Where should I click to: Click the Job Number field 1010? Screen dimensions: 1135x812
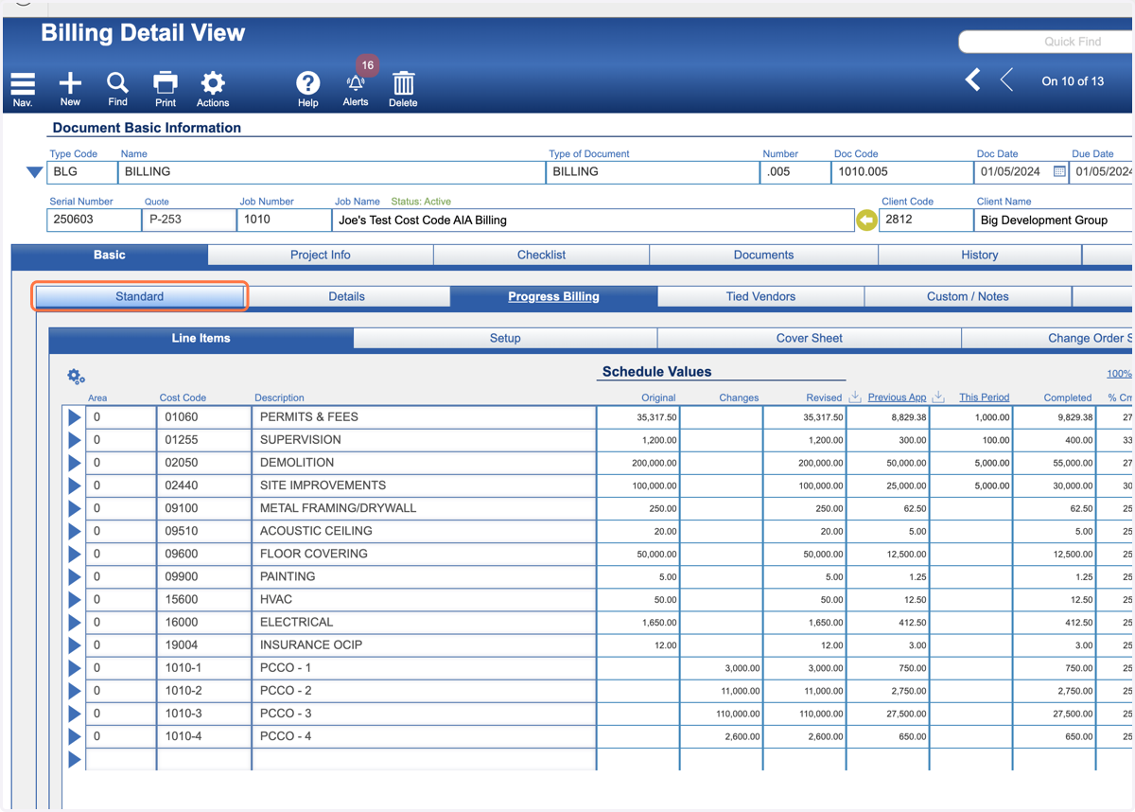(284, 220)
